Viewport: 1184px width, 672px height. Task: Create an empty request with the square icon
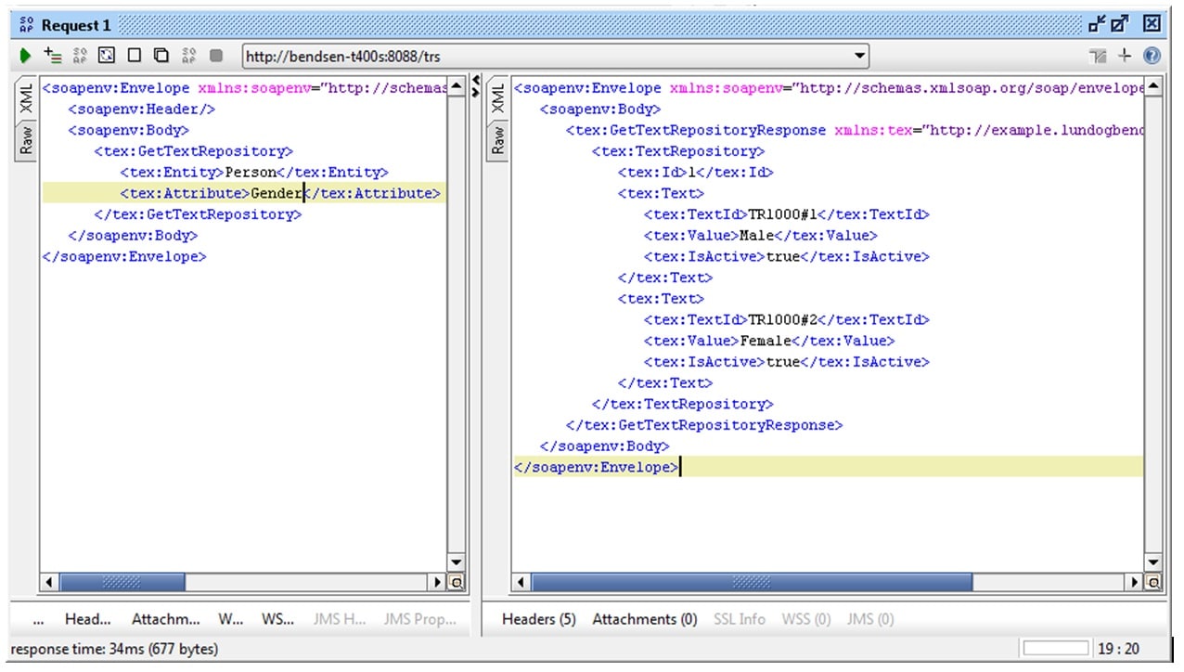134,56
